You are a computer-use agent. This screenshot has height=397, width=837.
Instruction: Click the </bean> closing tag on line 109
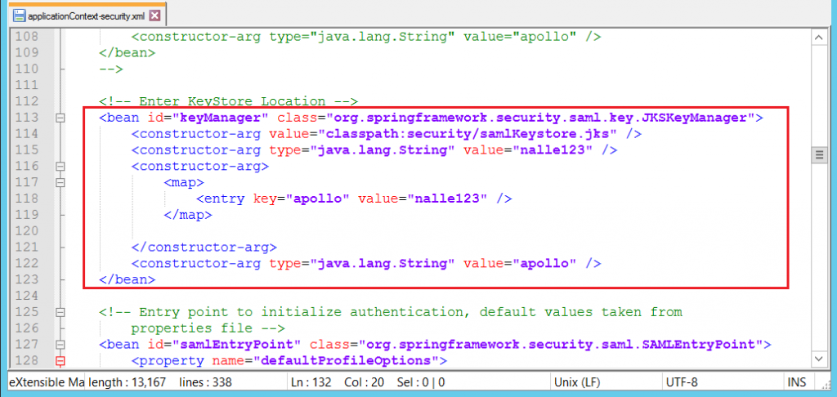127,53
